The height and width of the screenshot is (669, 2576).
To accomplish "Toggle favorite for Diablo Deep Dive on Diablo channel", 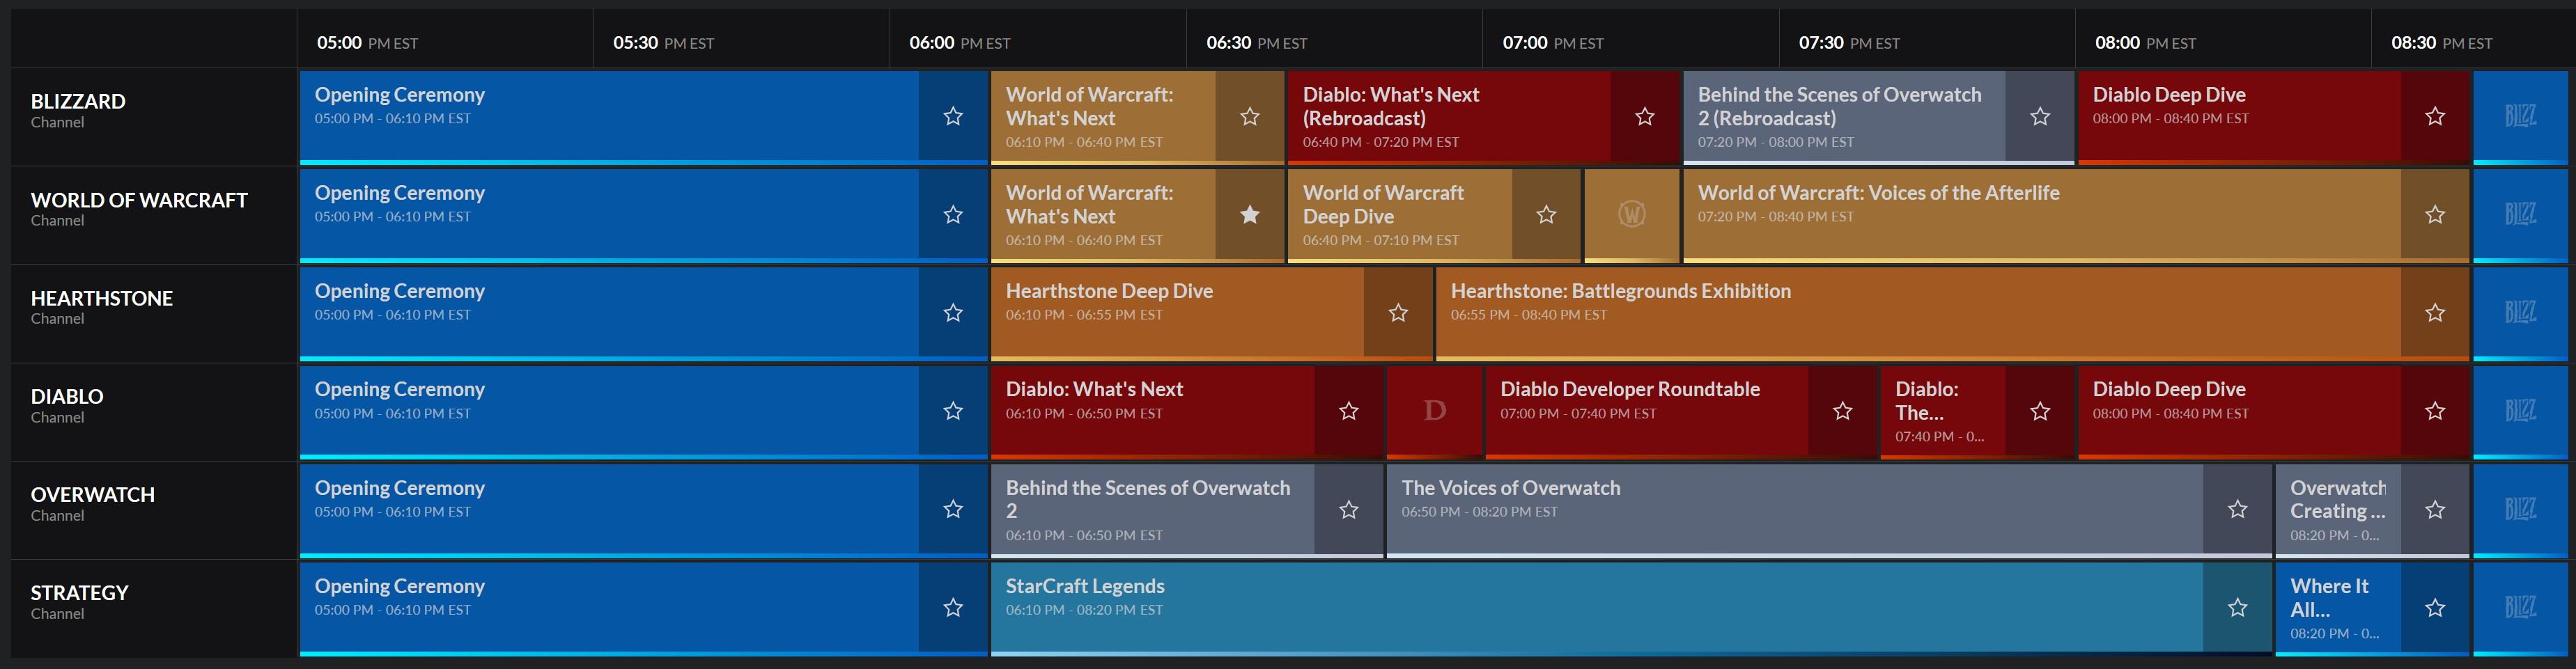I will coord(2435,411).
